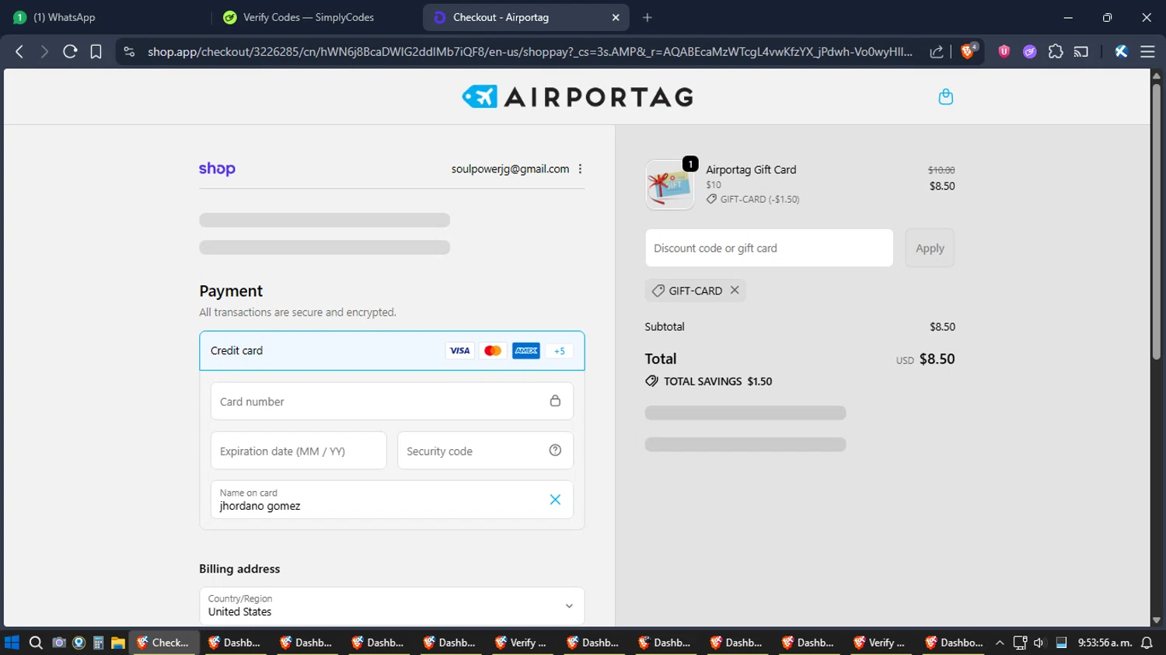The width and height of the screenshot is (1166, 655).
Task: Go back in browser history
Action: (x=19, y=51)
